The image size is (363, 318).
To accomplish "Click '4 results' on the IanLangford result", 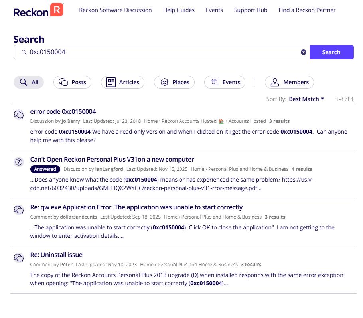I will [302, 169].
